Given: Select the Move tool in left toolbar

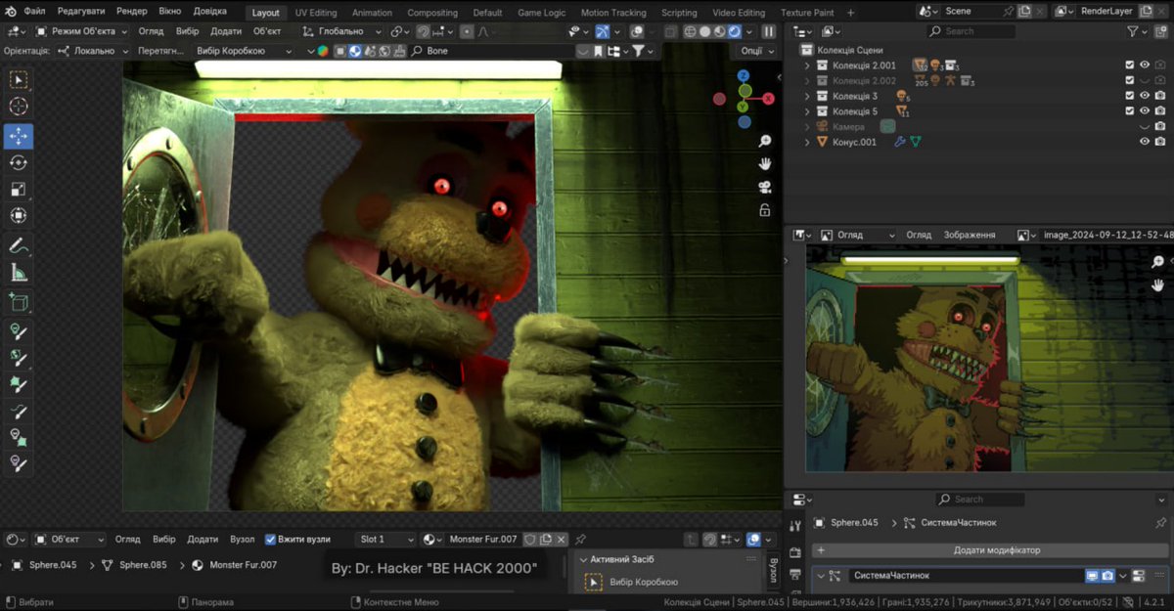Looking at the screenshot, I should tap(19, 136).
